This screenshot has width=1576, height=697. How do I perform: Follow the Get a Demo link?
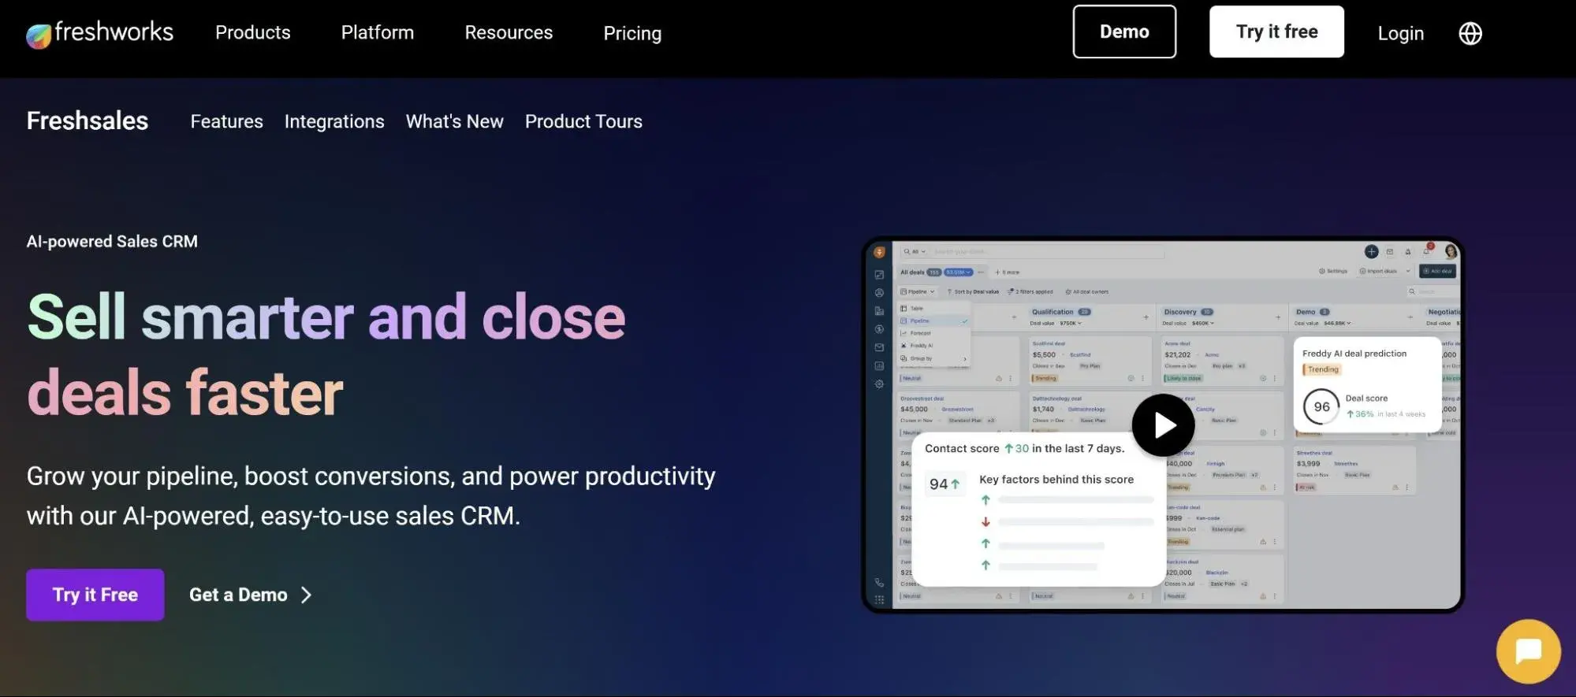pyautogui.click(x=250, y=595)
